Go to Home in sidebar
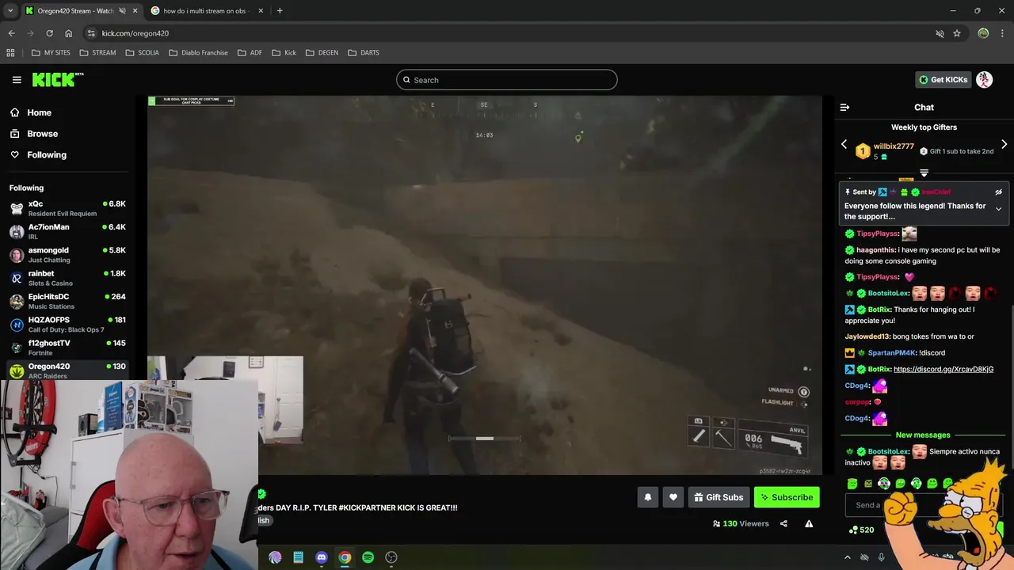The image size is (1014, 570). (31, 112)
